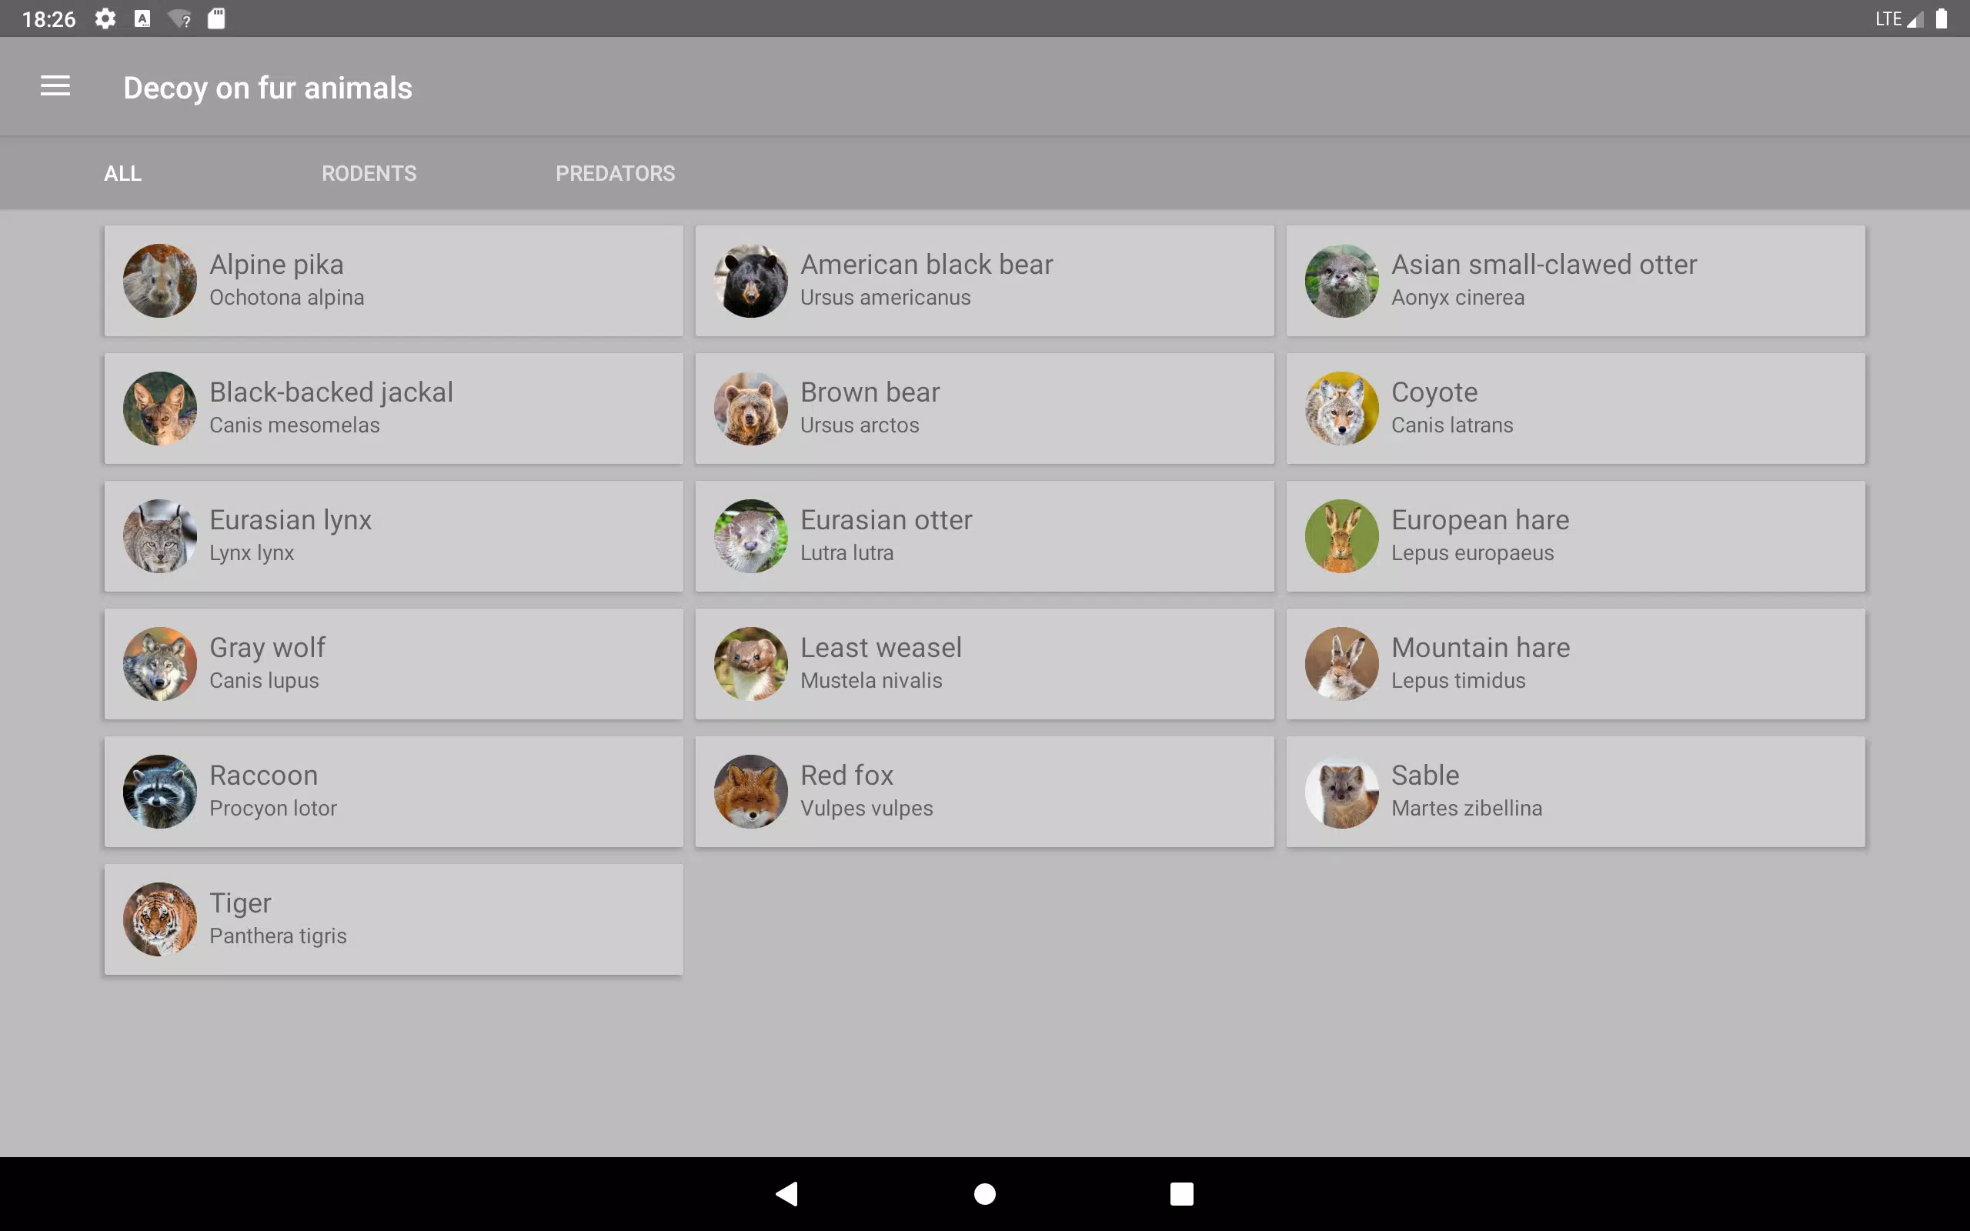Click the Vulpes vulpes subtitle
The height and width of the screenshot is (1231, 1970).
(x=866, y=809)
